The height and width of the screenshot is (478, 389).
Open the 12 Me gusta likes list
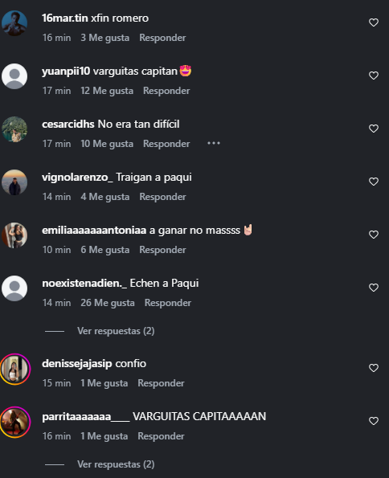point(107,91)
